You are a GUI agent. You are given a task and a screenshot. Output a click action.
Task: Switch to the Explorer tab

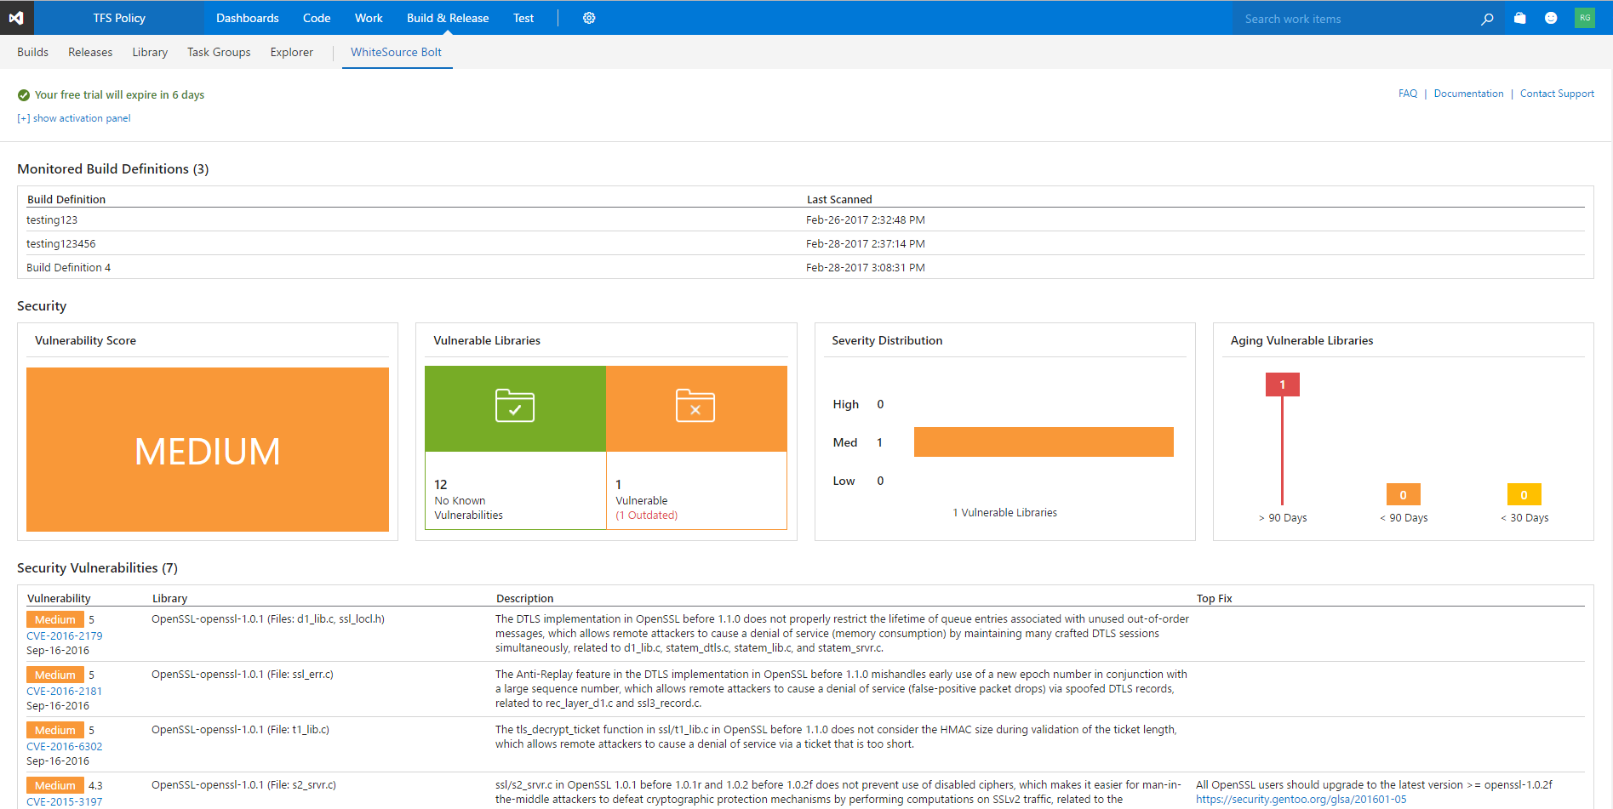click(292, 52)
